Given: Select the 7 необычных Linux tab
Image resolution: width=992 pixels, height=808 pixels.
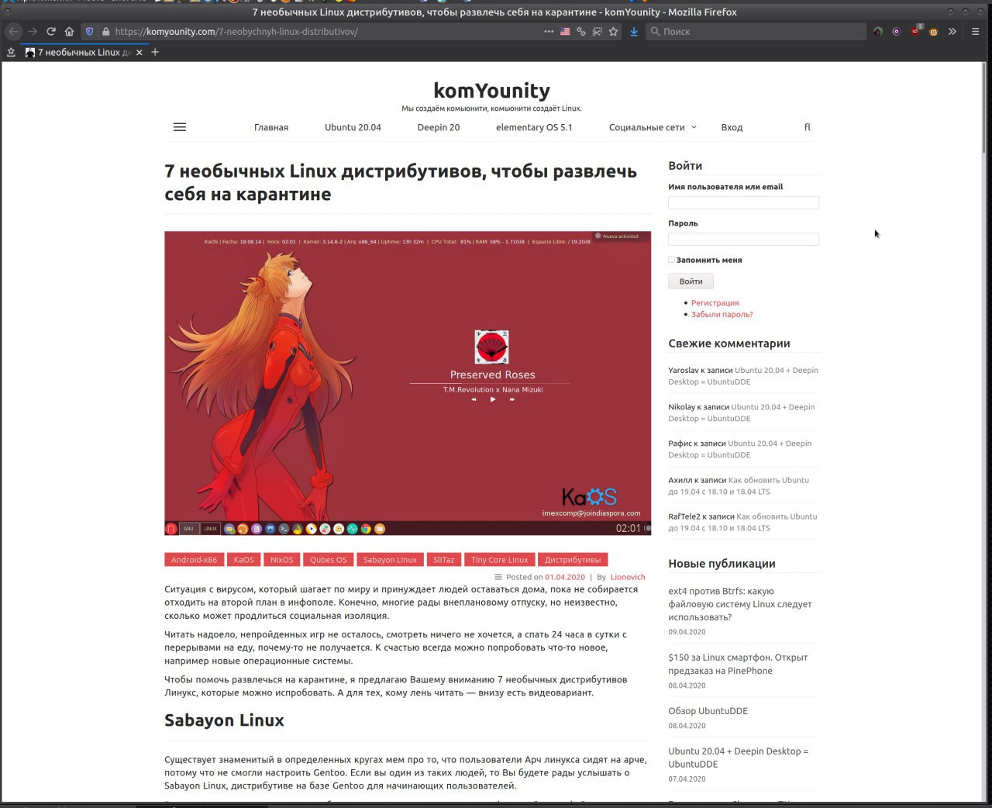Looking at the screenshot, I should pos(84,53).
